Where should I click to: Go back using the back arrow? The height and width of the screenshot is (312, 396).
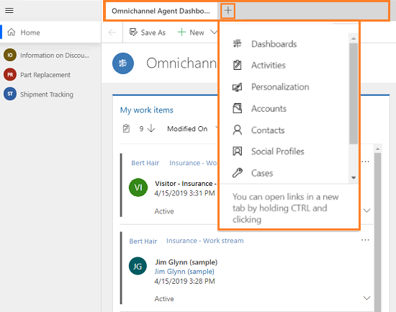coord(112,32)
